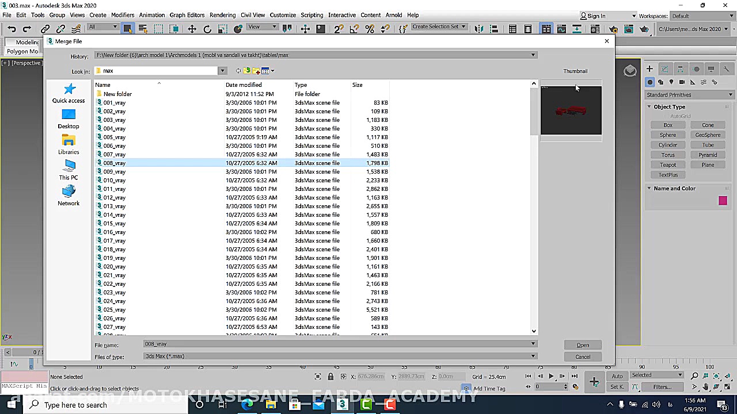
Task: Open the Look in folder dropdown
Action: (222, 71)
